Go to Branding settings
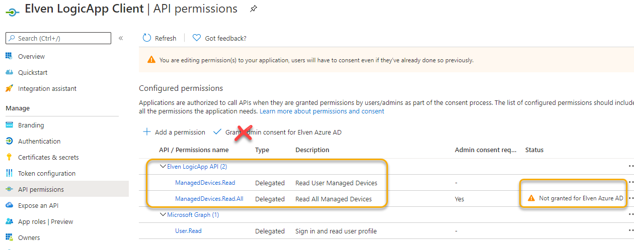The width and height of the screenshot is (634, 250). click(31, 125)
